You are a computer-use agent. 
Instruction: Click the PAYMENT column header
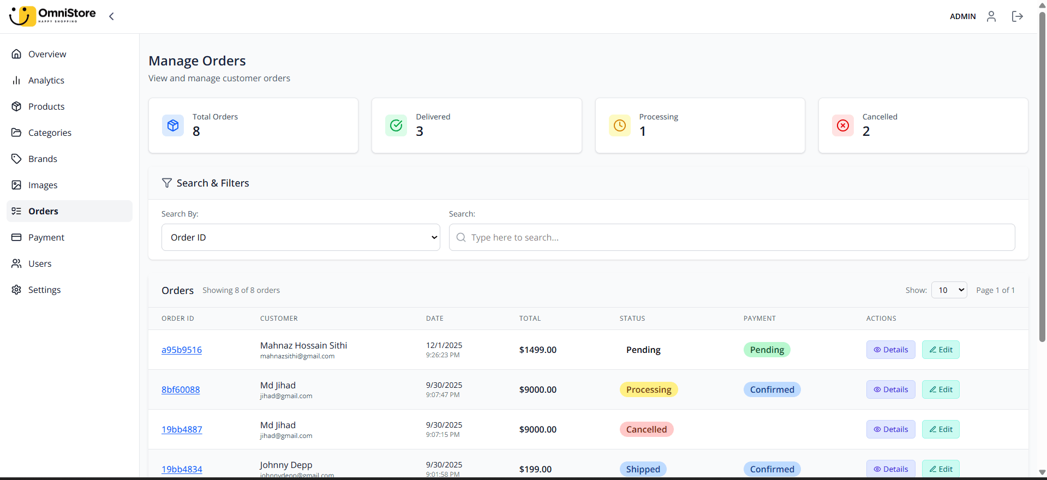pos(759,319)
